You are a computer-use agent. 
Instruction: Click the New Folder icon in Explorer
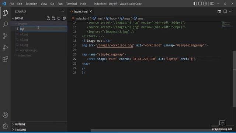pos(53,18)
